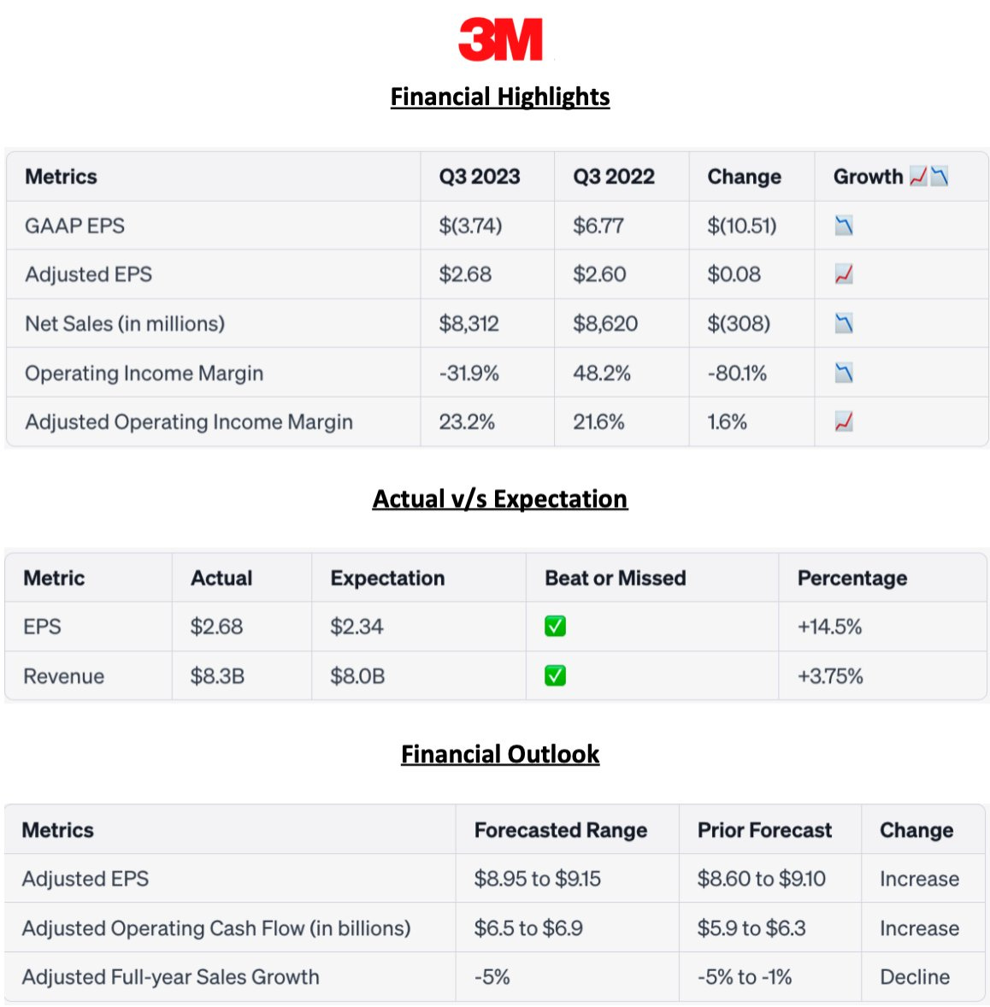Select the Q3 2023 column header
990x1007 pixels.
(480, 177)
